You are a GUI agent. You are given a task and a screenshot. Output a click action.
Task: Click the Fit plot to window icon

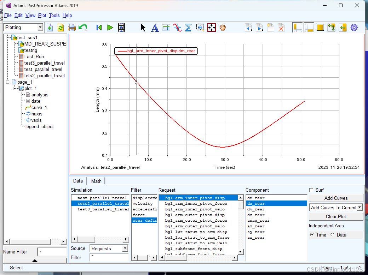212,28
